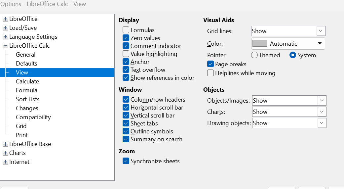Image resolution: width=344 pixels, height=189 pixels.
Task: Expand the LibreOffice Base tree node
Action: coord(5,144)
